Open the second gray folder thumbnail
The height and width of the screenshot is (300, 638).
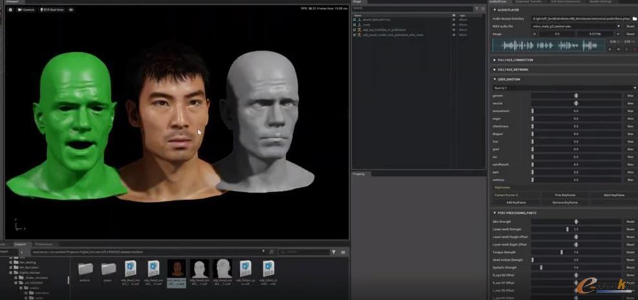tap(108, 269)
